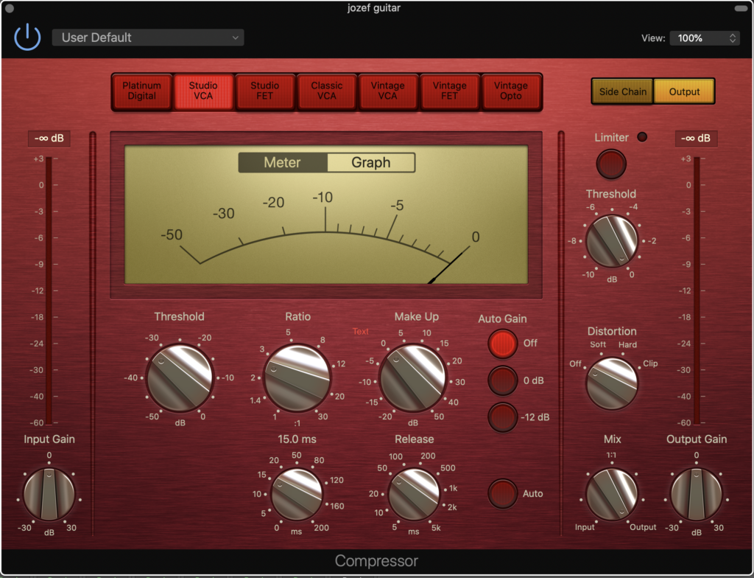754x578 pixels.
Task: Click the Soft distortion label
Action: [598, 344]
